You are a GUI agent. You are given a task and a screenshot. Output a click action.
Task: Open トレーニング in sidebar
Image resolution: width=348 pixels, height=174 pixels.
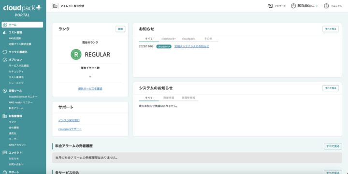16,83
